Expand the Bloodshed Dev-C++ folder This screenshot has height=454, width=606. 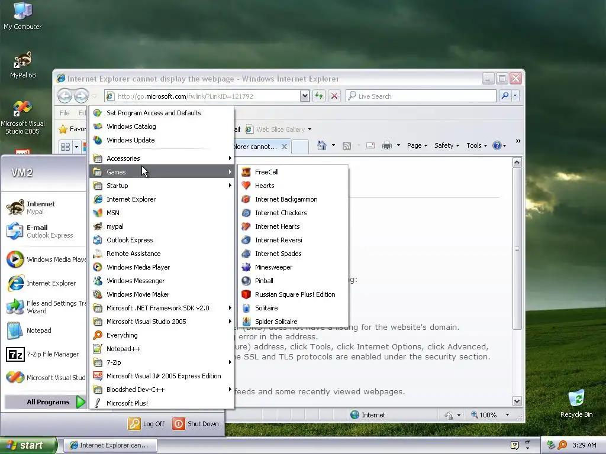(162, 390)
